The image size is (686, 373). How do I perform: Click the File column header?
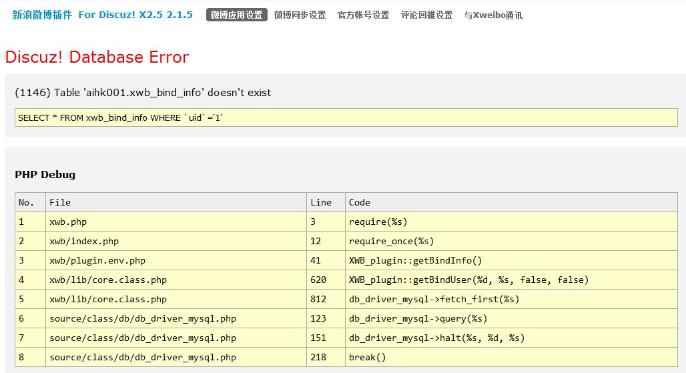coord(176,202)
